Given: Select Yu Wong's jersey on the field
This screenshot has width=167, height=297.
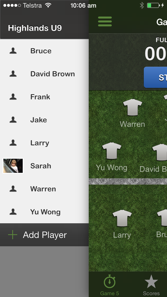Looking at the screenshot, I should [112, 151].
